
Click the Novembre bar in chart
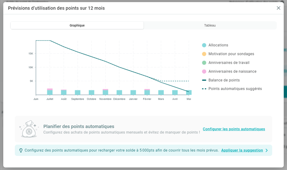[x=106, y=92]
